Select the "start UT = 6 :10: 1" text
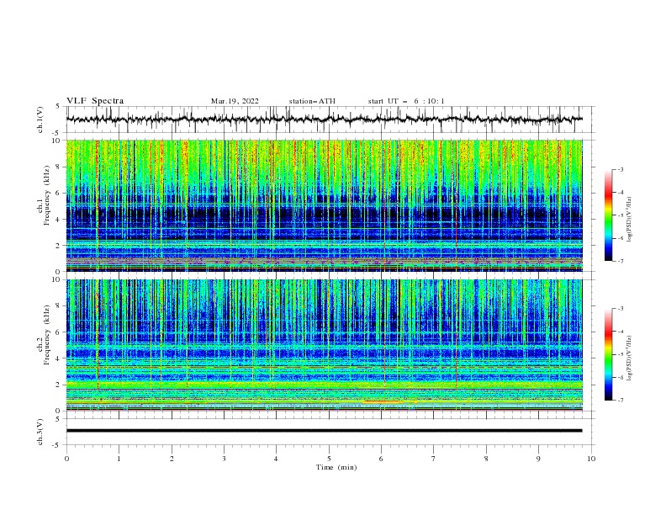666x515 pixels. pos(406,101)
